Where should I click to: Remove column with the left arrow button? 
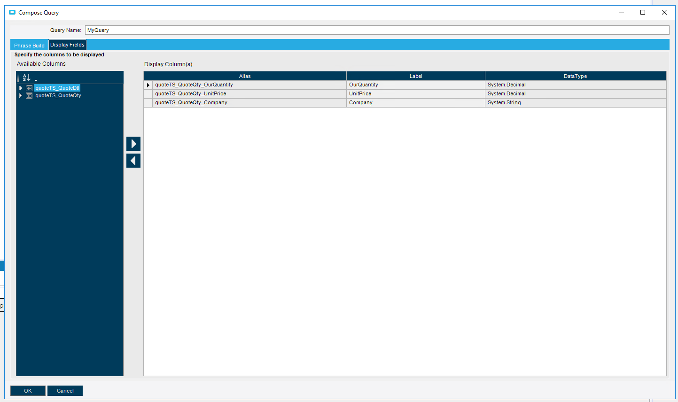(133, 161)
